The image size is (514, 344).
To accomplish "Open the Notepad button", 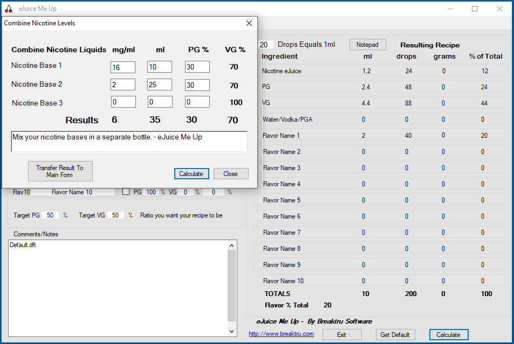I will pos(367,45).
